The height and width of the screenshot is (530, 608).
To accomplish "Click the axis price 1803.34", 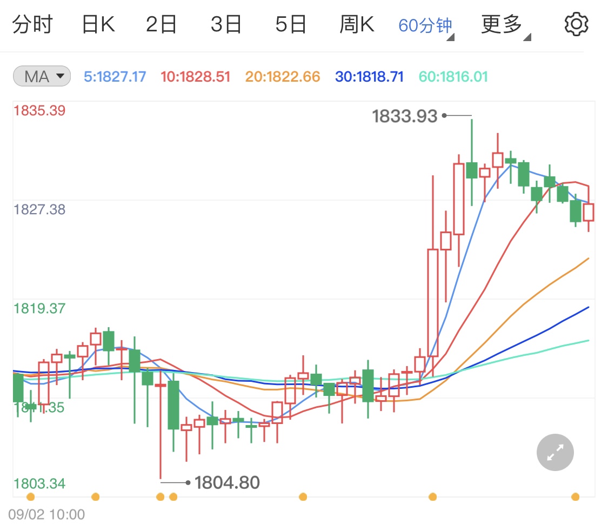I will pyautogui.click(x=39, y=483).
